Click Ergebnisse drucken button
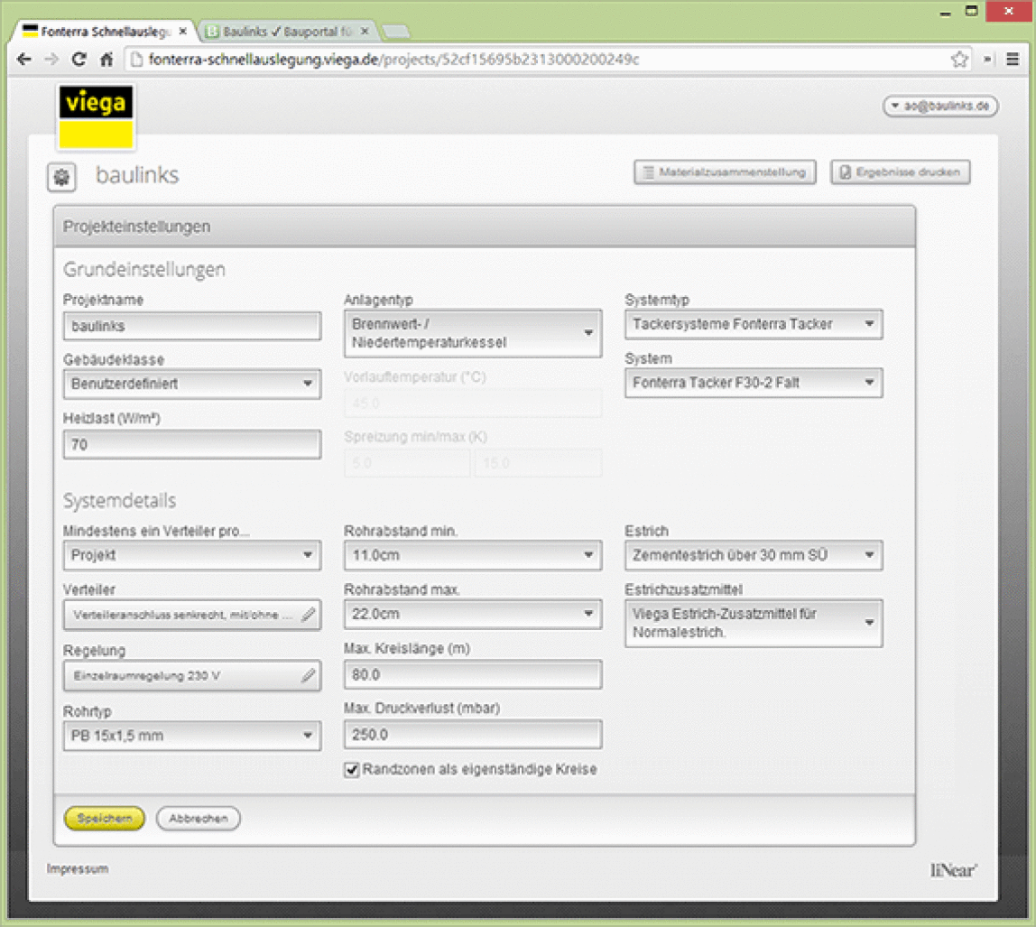This screenshot has width=1036, height=927. [x=900, y=172]
